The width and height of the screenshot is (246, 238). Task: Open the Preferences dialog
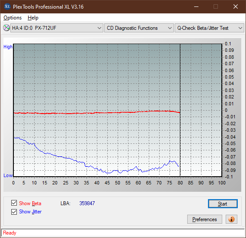pos(204,219)
